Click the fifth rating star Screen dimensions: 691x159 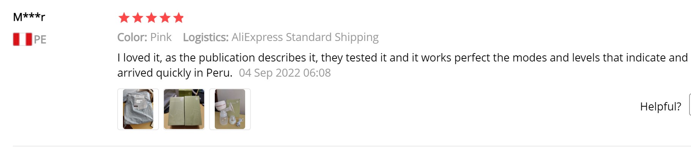pos(178,17)
